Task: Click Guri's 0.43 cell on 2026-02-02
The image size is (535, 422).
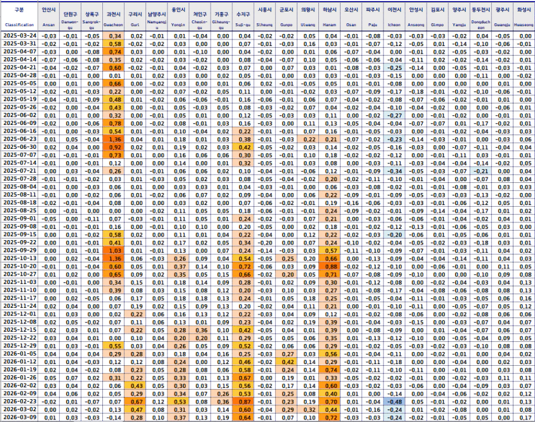Action: pos(135,386)
